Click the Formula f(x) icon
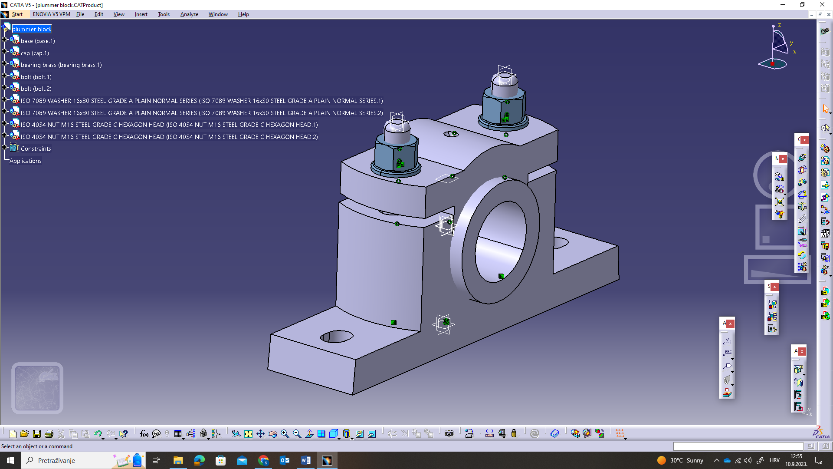Viewport: 833px width, 469px height. tap(144, 433)
